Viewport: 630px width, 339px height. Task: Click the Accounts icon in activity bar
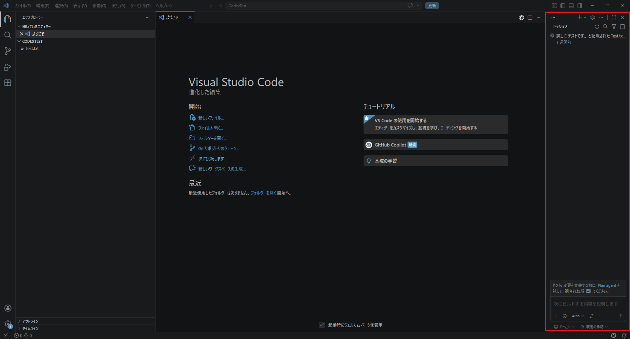point(8,308)
